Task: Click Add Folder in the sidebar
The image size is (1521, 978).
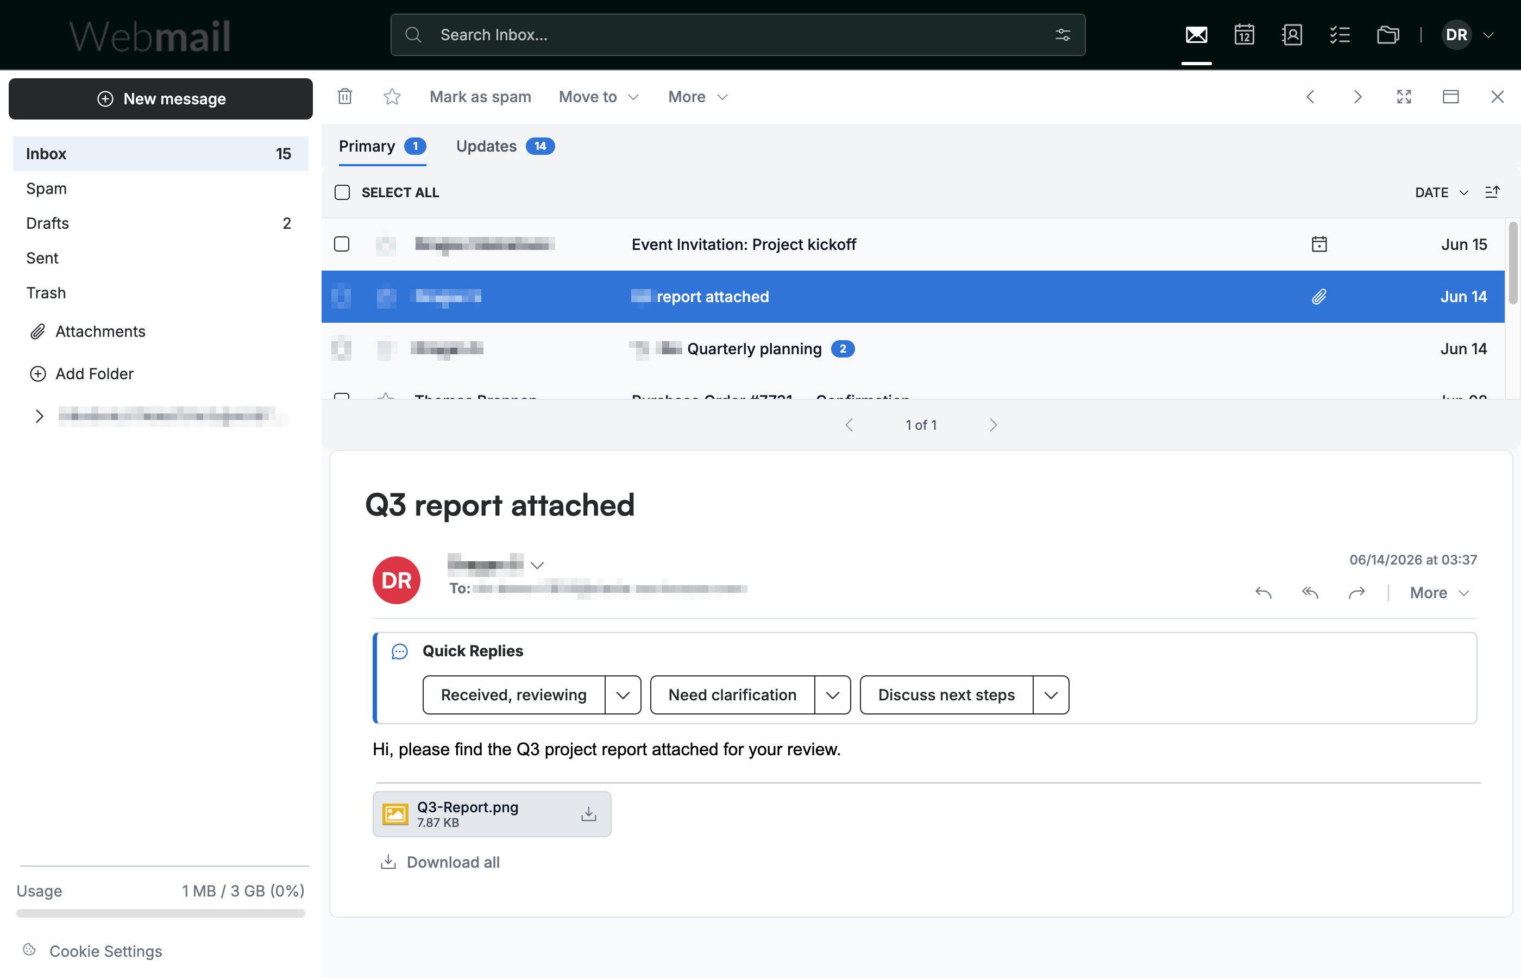Action: click(x=81, y=374)
